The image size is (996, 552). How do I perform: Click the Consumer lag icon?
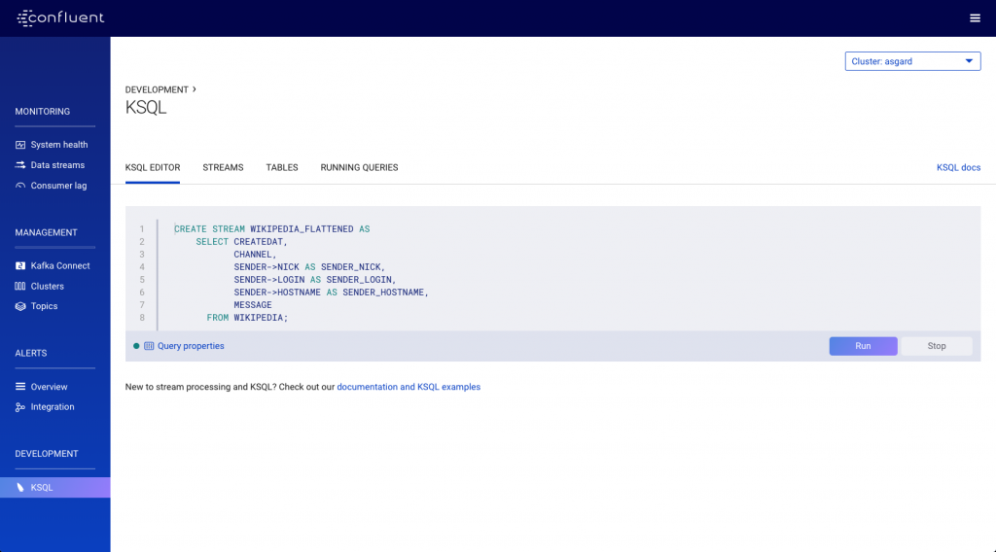click(20, 186)
